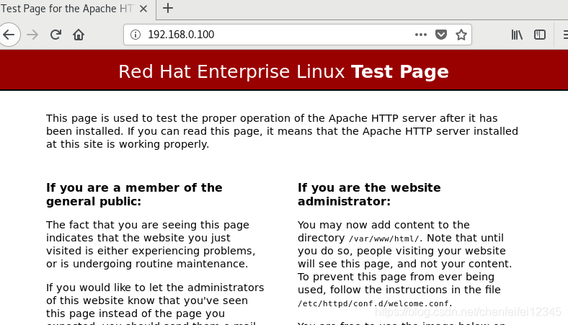Open page actions three-dot menu
Image resolution: width=568 pixels, height=325 pixels.
[x=420, y=35]
